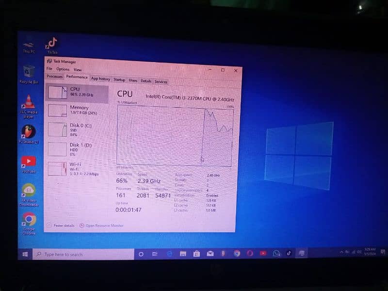
Task: Open the File menu in Task Manager
Action: point(49,69)
